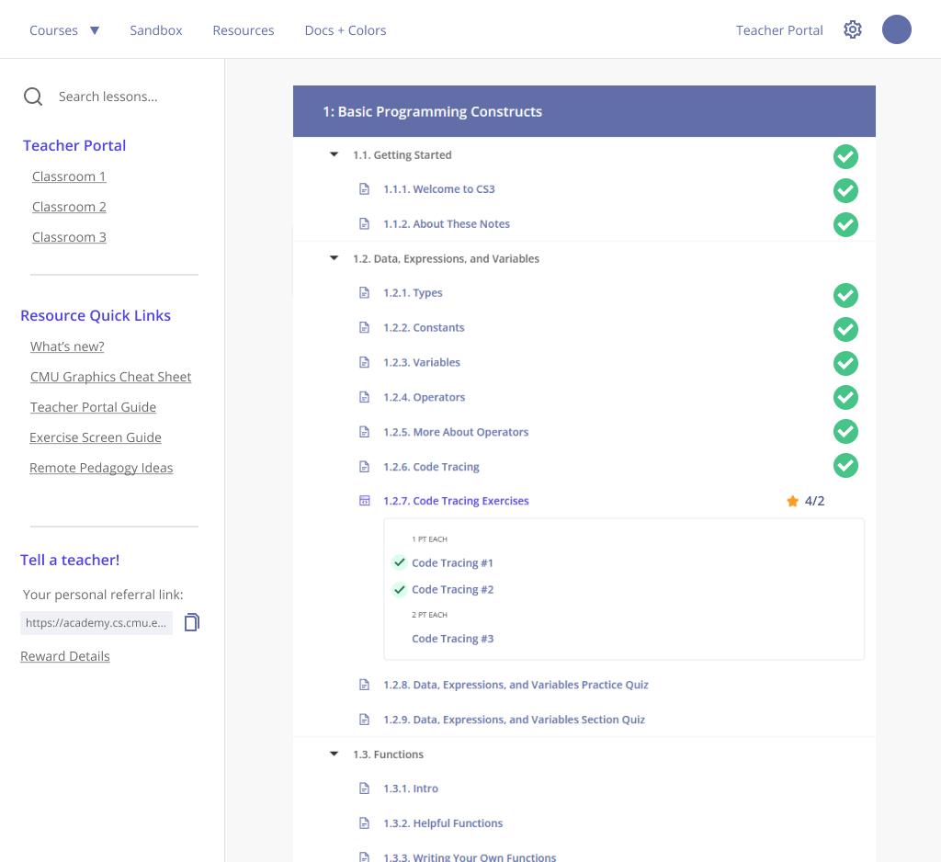Click the document icon beside 1.2.2 Constants
The image size is (941, 862).
coord(364,328)
